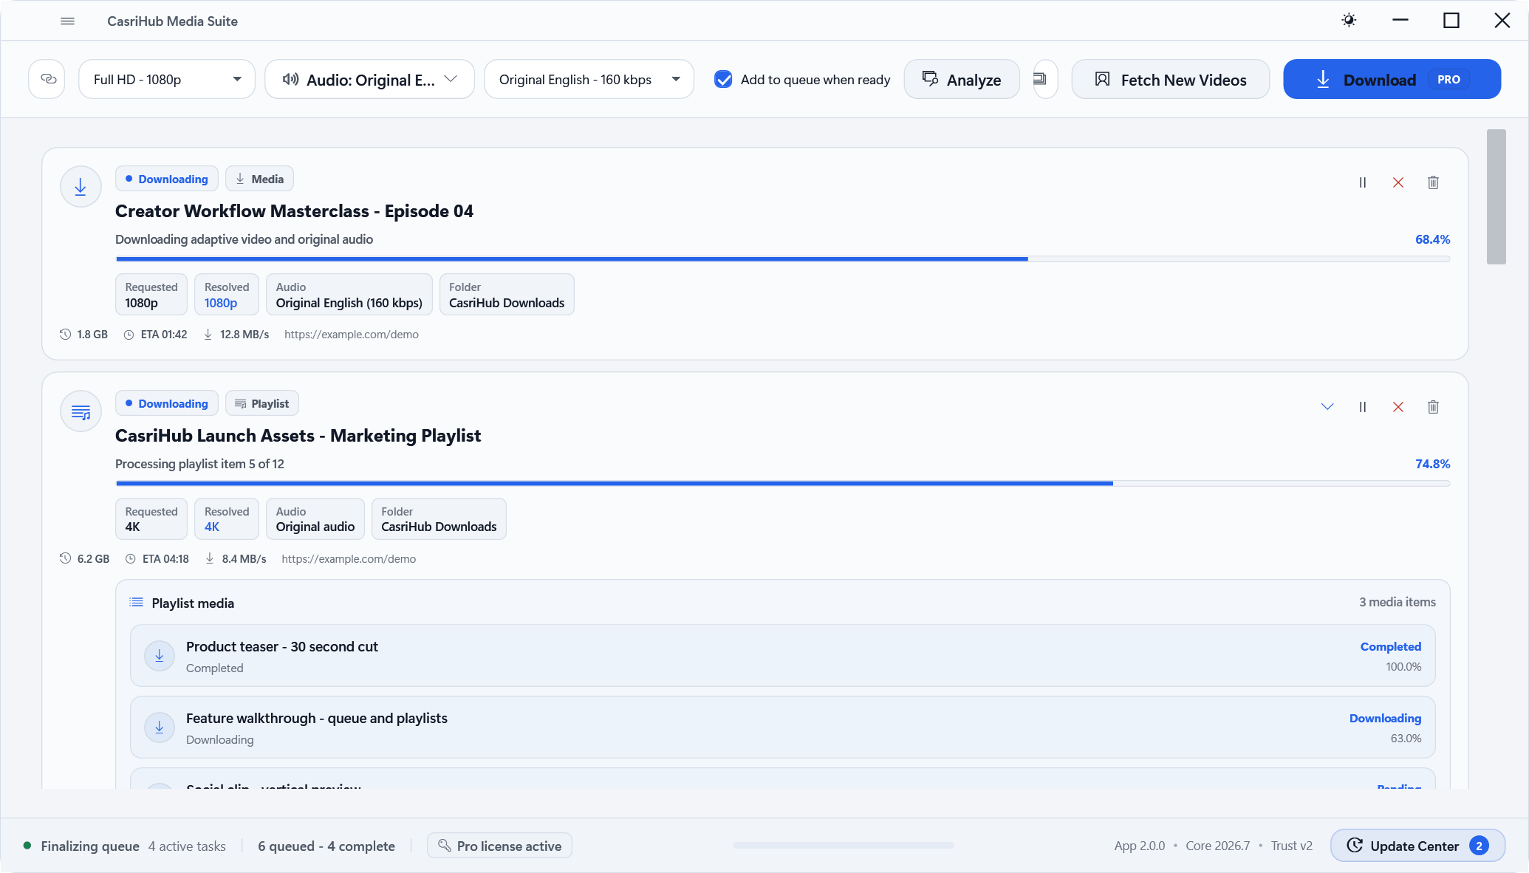This screenshot has width=1529, height=873.
Task: Click the Playlist media list icon
Action: pyautogui.click(x=136, y=603)
